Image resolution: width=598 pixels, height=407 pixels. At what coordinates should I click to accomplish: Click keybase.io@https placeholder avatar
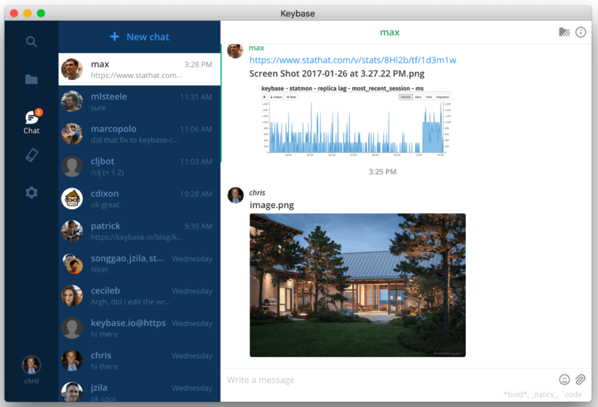(72, 328)
